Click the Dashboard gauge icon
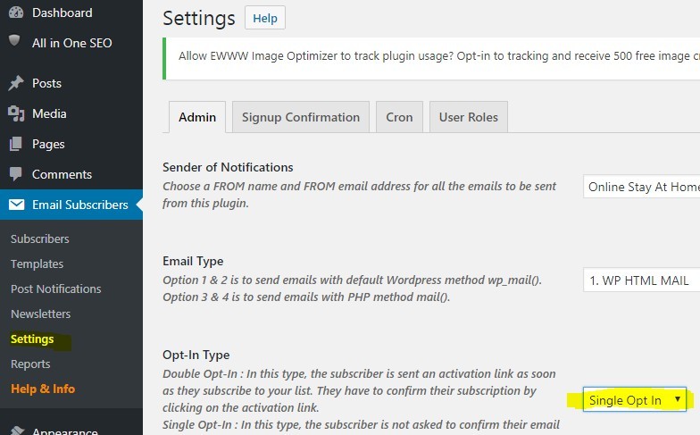700x435 pixels. tap(16, 13)
